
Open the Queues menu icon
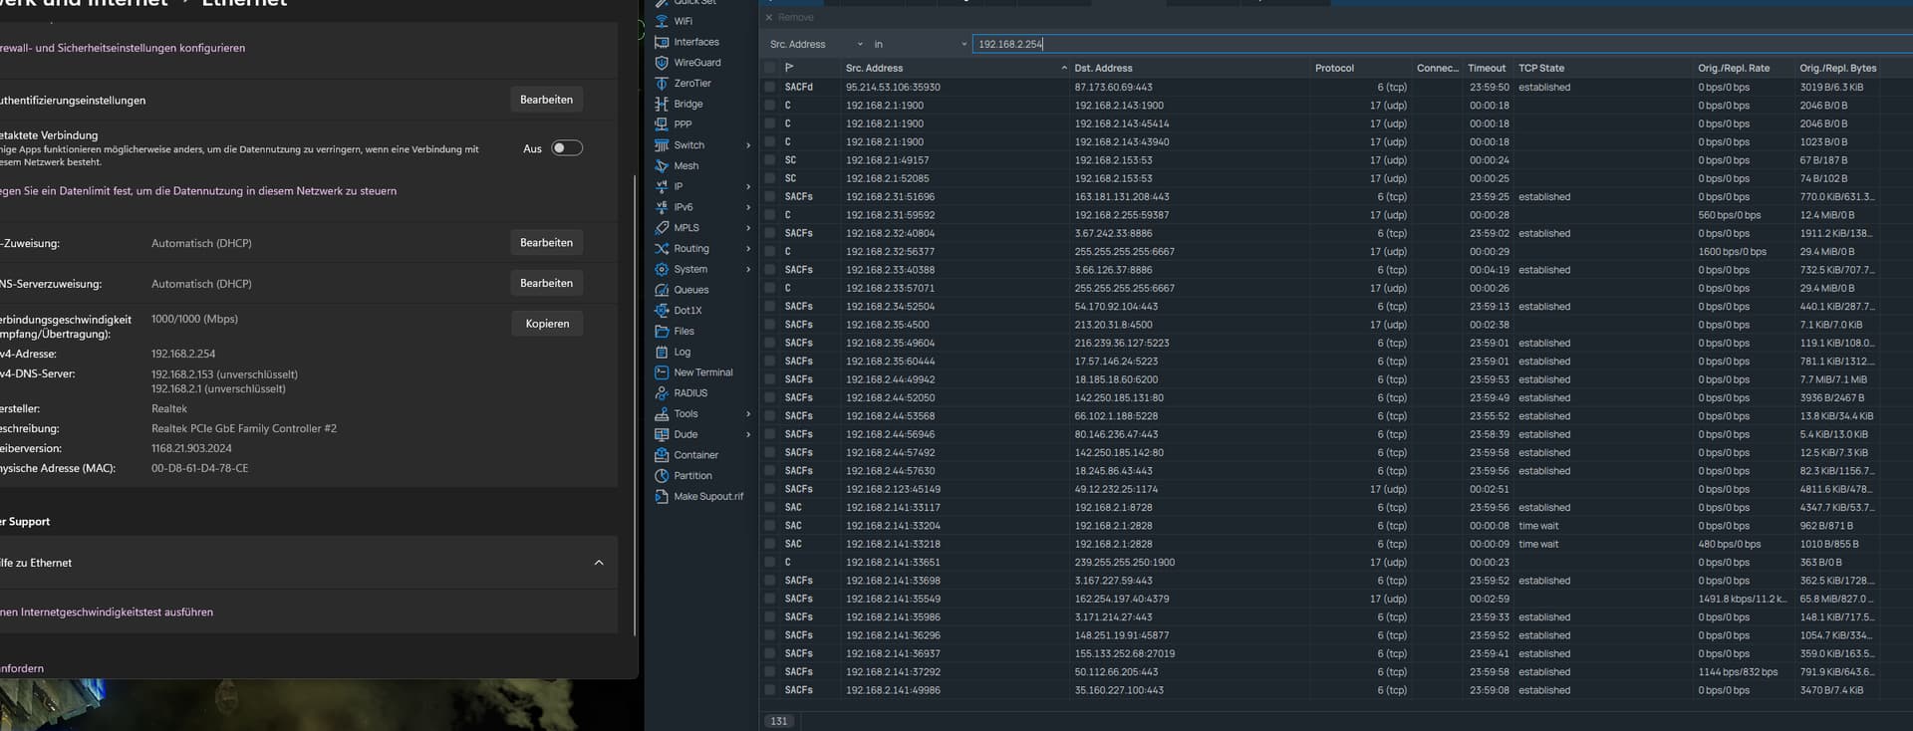662,290
